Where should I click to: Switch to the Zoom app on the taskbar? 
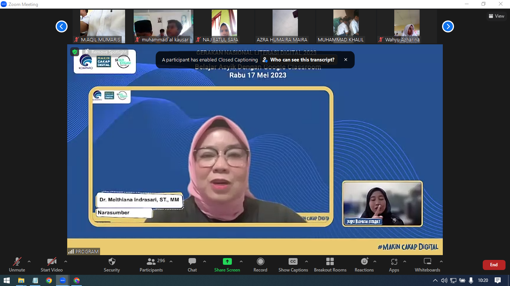coord(63,280)
